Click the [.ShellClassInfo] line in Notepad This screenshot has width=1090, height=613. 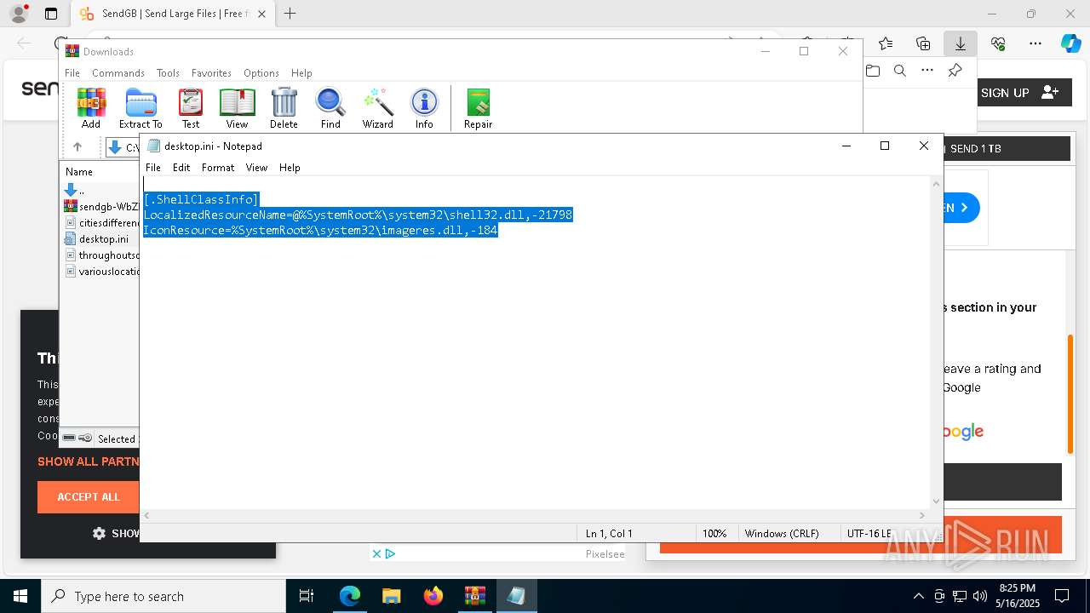[x=201, y=200]
